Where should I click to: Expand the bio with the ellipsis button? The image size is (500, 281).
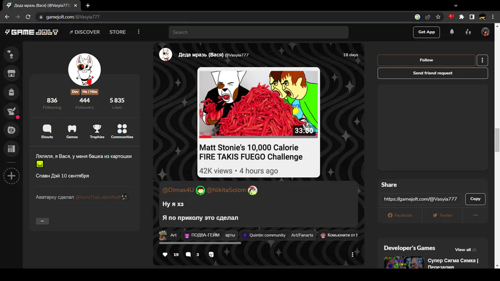point(42,221)
